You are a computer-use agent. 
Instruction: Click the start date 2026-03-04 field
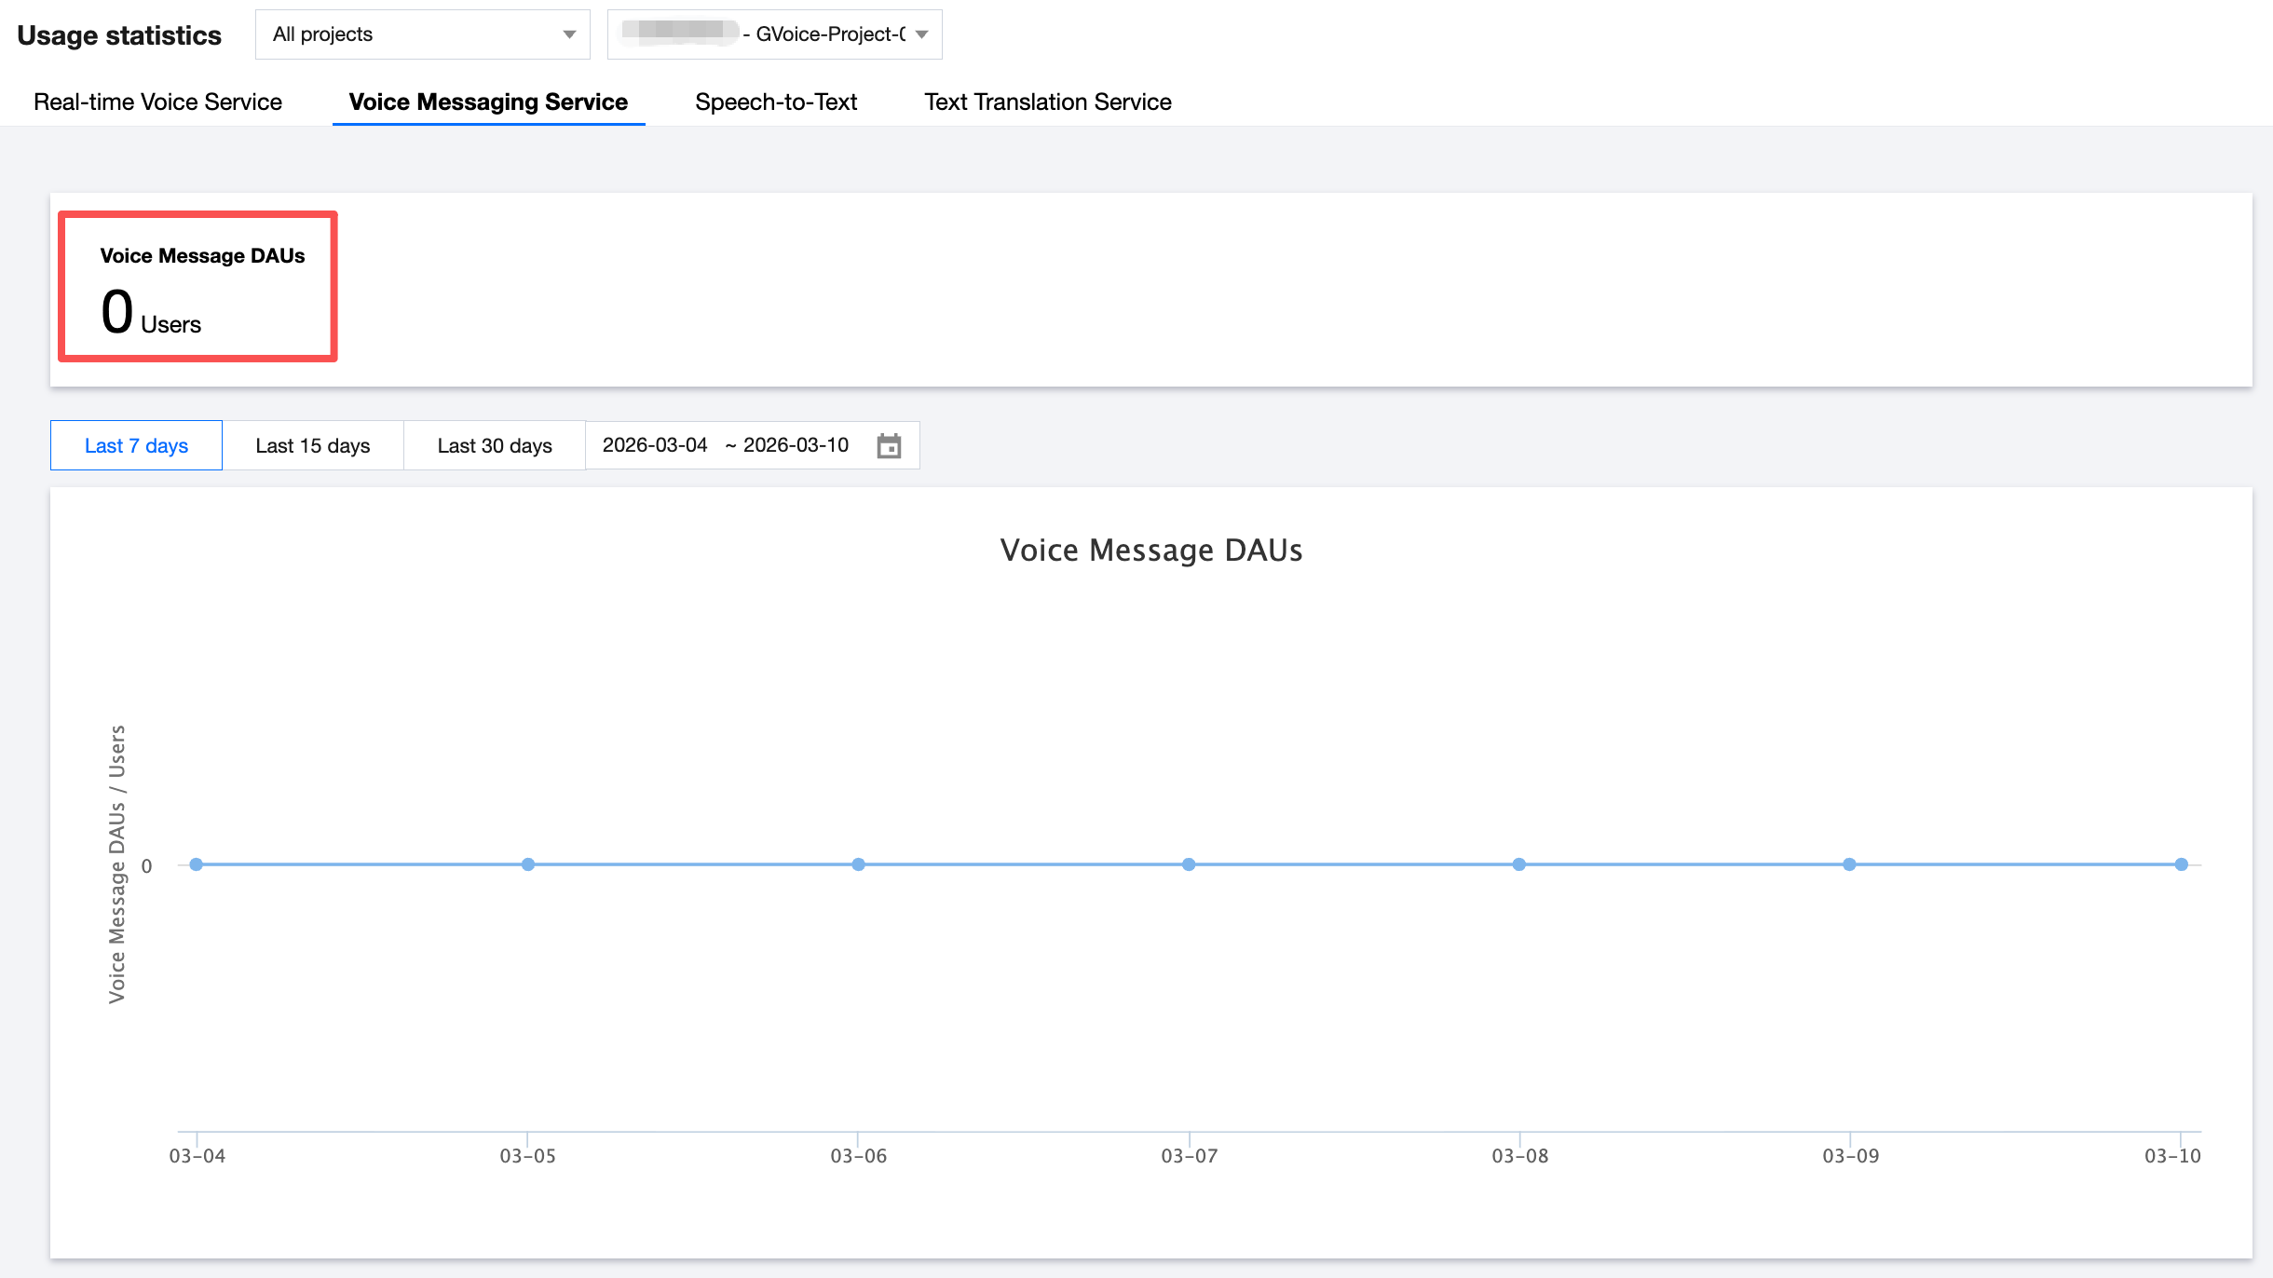655,445
